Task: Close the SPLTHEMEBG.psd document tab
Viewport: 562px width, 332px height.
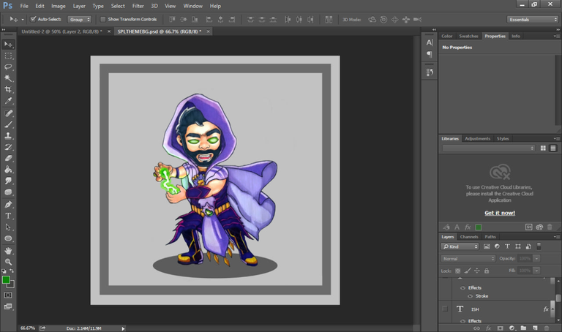Action: tap(208, 31)
